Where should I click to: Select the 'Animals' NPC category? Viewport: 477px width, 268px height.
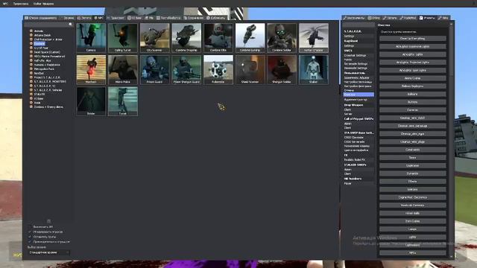coord(38,31)
